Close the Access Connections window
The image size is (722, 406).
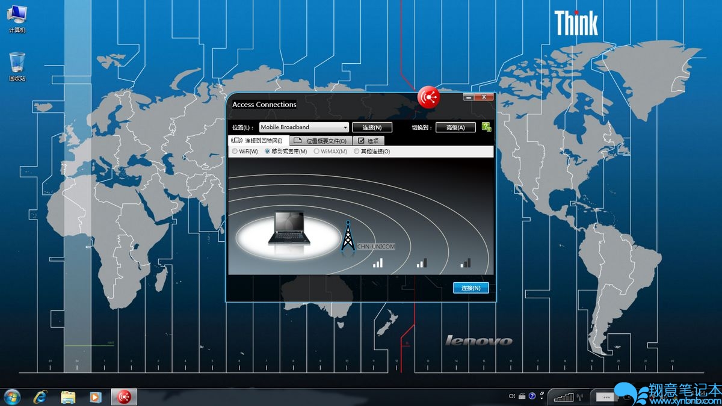(x=484, y=97)
